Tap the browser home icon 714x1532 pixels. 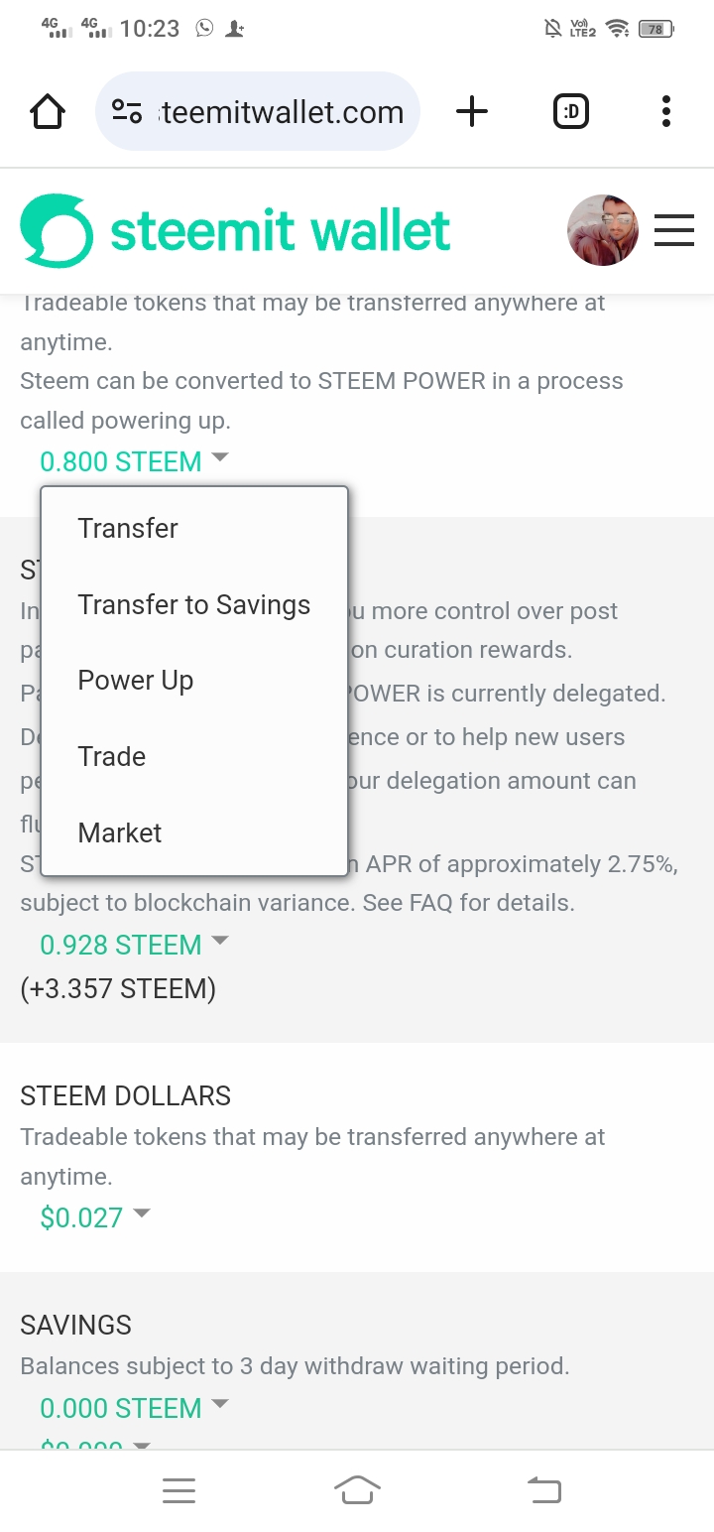[48, 112]
